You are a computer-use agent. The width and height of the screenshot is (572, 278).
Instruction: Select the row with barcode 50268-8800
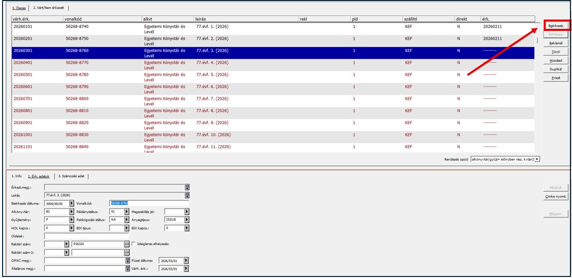pyautogui.click(x=273, y=101)
